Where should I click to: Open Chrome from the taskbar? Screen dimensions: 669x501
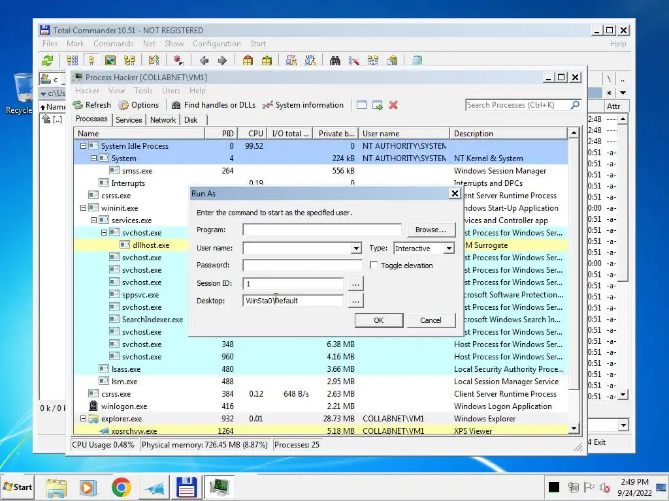[121, 487]
